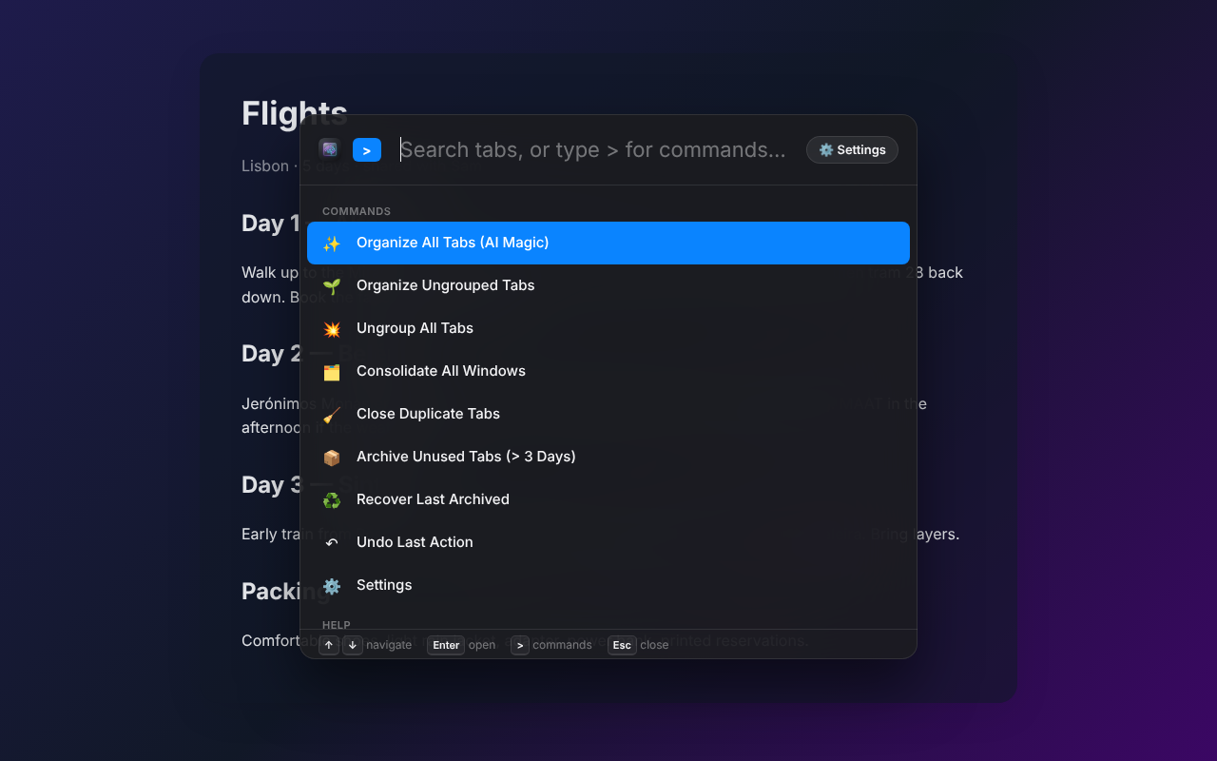Image resolution: width=1217 pixels, height=761 pixels.
Task: Run Organize All Tabs (AI Magic) command
Action: coord(608,243)
